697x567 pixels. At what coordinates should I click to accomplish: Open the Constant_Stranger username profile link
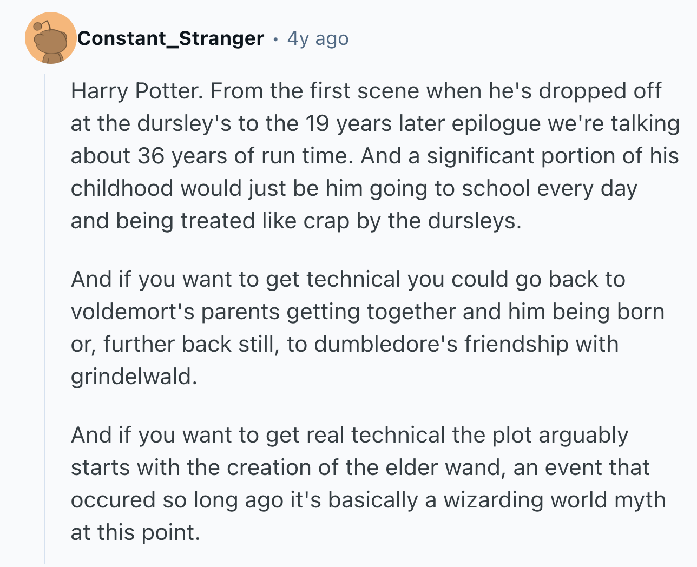tap(170, 38)
